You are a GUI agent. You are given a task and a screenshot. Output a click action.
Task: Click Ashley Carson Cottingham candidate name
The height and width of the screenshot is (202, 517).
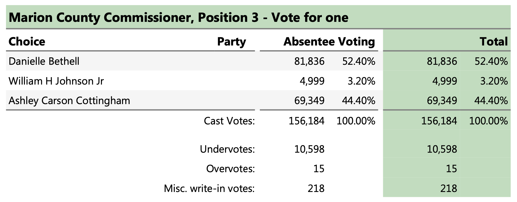[69, 100]
